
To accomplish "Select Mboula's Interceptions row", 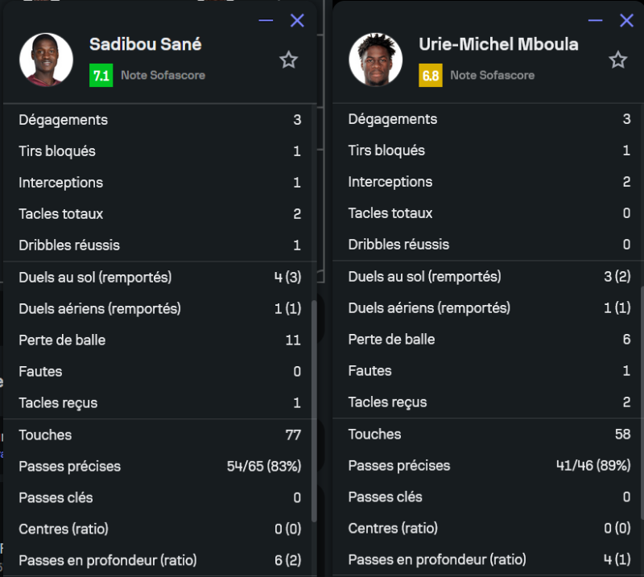I will [x=489, y=182].
